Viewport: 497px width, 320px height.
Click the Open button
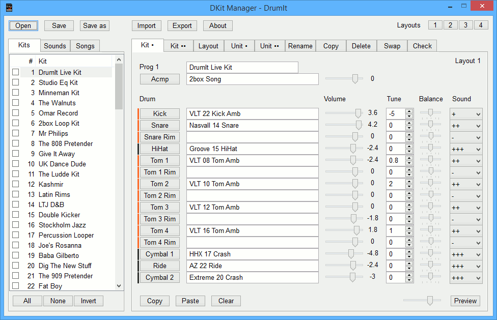[x=23, y=25]
